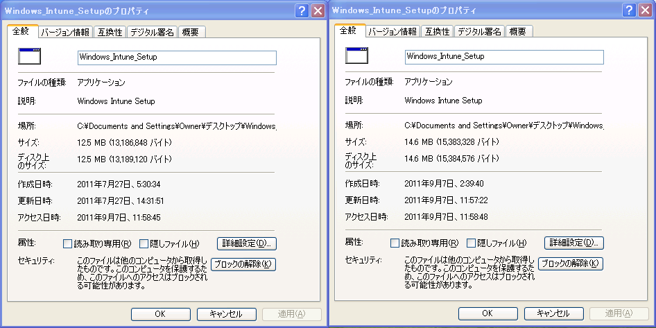The width and height of the screenshot is (656, 328).
Task: Click the application icon in the left properties window
Action: pos(29,56)
